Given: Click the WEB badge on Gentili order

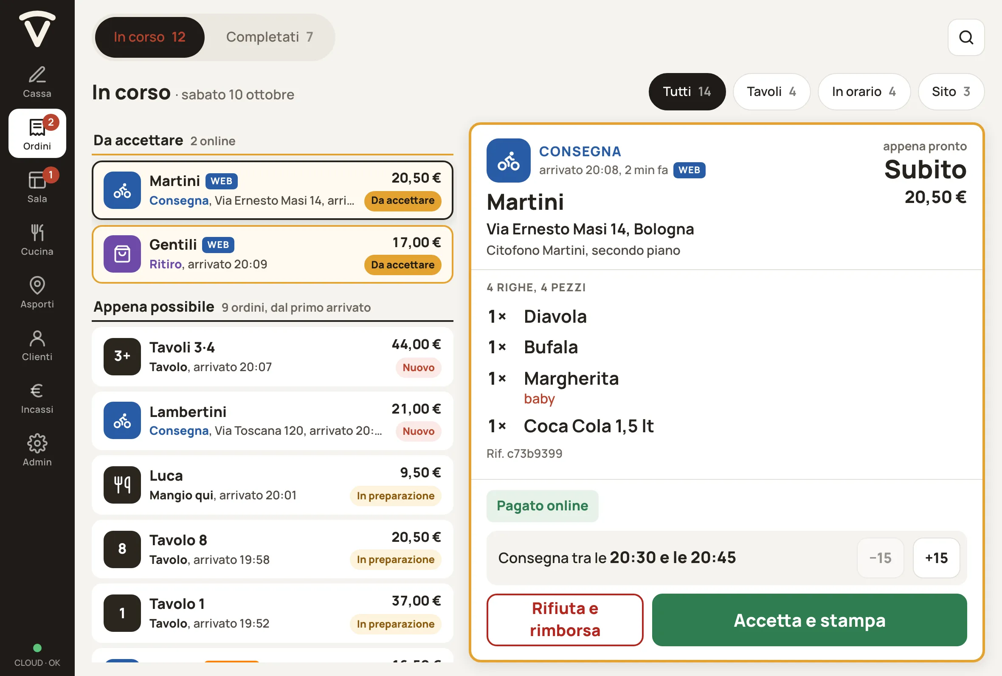Looking at the screenshot, I should tap(218, 245).
